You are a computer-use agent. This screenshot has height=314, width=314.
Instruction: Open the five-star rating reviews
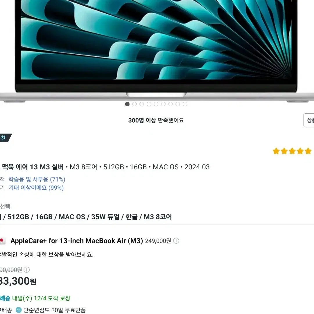(x=293, y=151)
